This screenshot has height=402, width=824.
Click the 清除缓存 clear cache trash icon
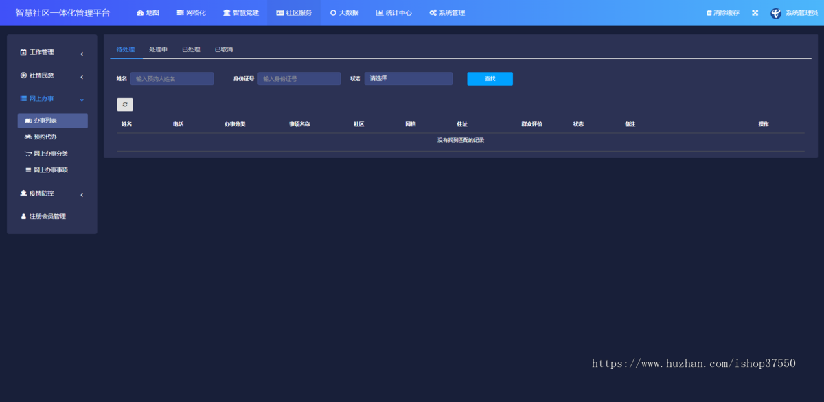click(x=709, y=12)
